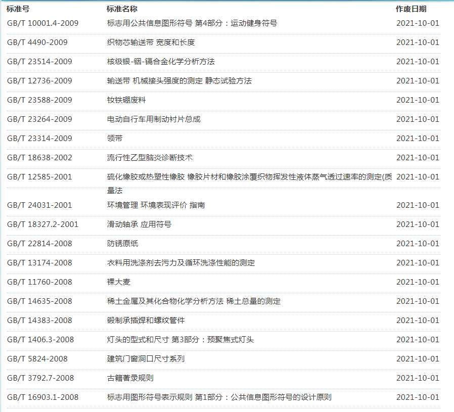
Task: Open 建筑门窗洞口尺寸系列 standard
Action: pyautogui.click(x=146, y=359)
